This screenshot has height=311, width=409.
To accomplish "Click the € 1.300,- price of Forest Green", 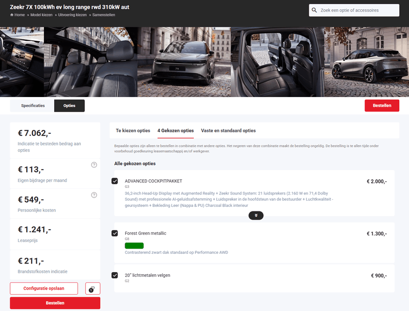I will pos(377,234).
